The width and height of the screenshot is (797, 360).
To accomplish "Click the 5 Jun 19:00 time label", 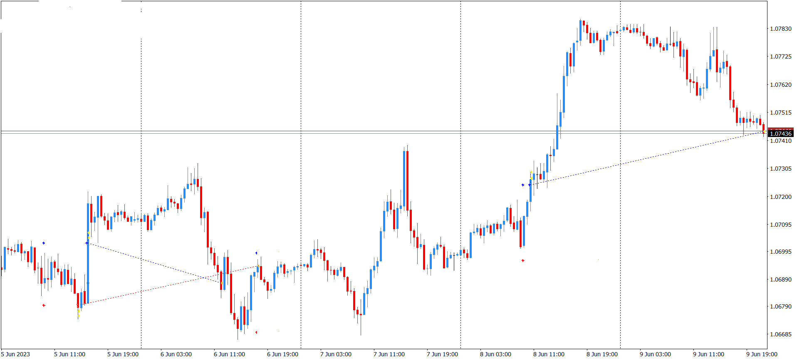I will point(123,354).
